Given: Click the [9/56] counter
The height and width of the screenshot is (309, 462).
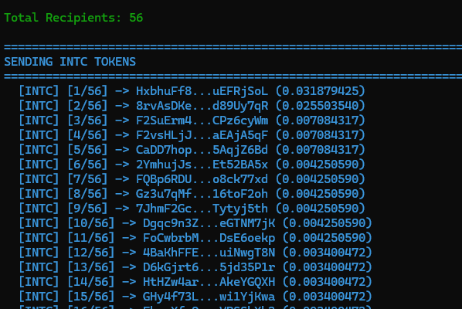Looking at the screenshot, I should click(x=87, y=209).
